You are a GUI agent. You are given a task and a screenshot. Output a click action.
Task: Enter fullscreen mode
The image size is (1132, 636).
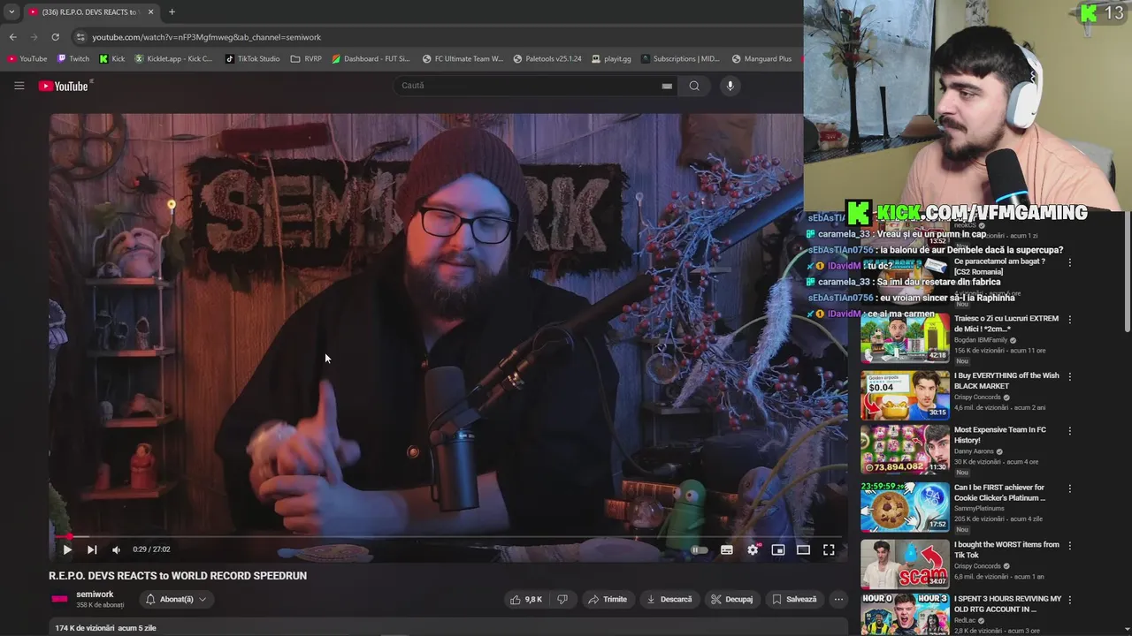829,549
